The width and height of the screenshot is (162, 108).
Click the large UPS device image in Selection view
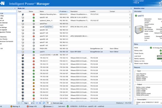(139, 30)
